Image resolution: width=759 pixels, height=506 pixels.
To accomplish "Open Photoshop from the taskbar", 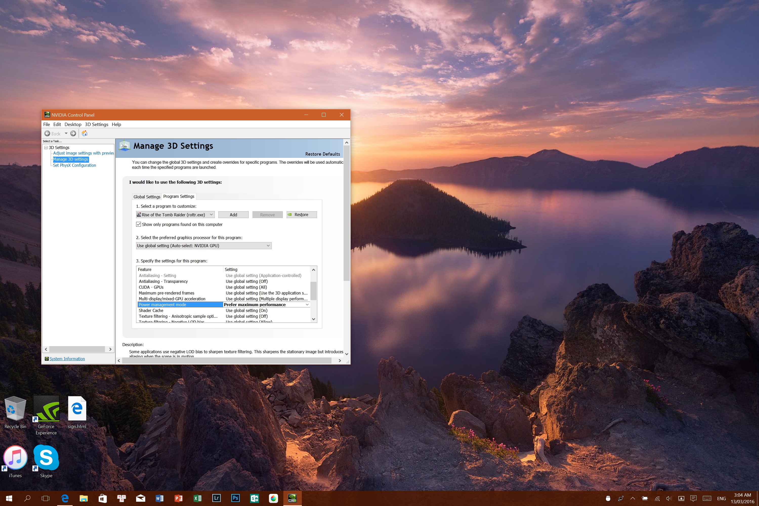I will [235, 498].
